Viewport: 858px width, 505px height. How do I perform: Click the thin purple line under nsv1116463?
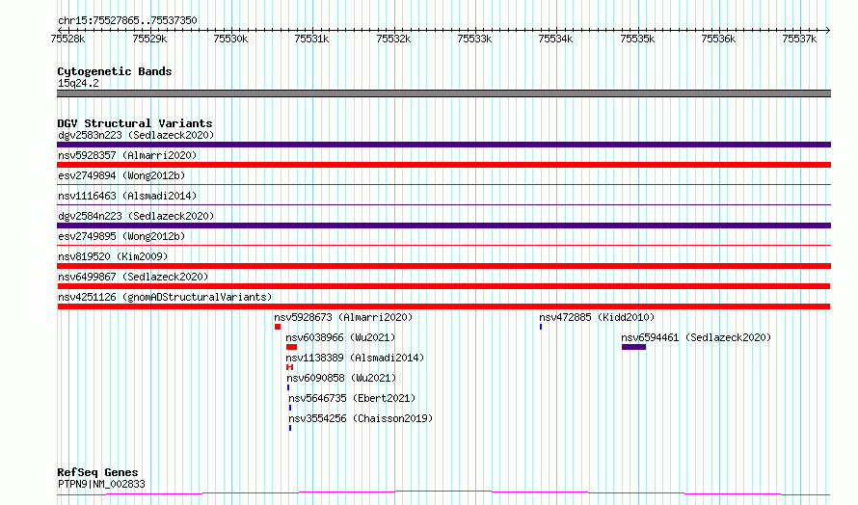(443, 205)
